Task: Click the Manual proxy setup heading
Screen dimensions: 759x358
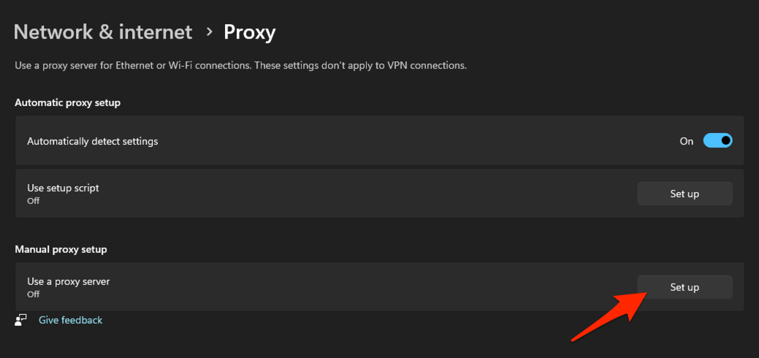Action: coord(61,249)
